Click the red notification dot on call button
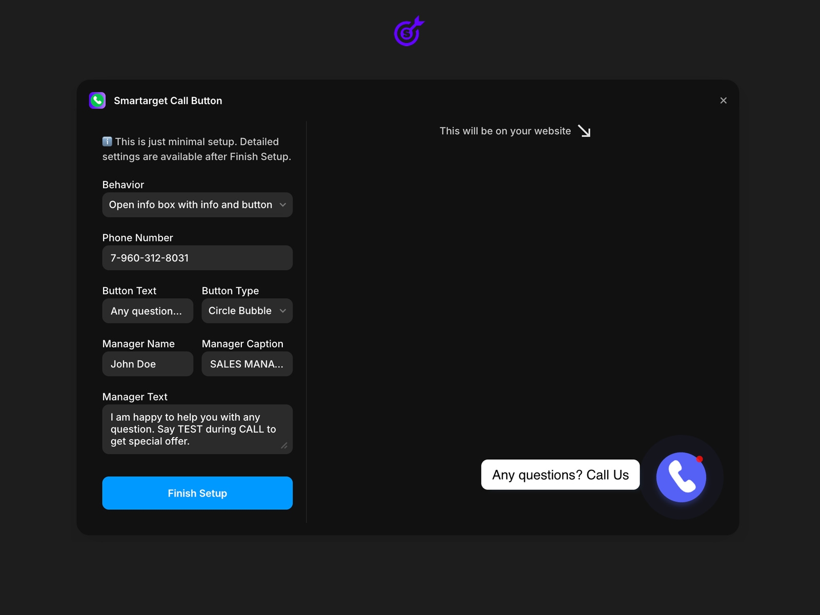The width and height of the screenshot is (820, 615). coord(700,459)
